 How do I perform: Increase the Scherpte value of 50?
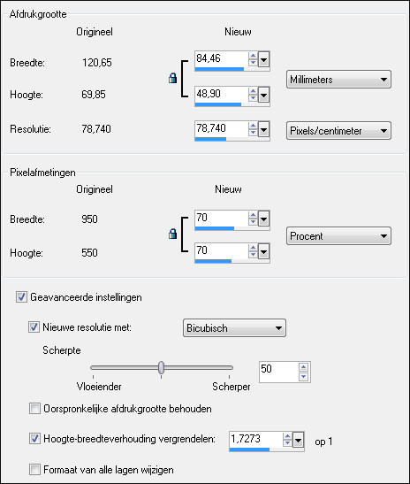pos(303,367)
